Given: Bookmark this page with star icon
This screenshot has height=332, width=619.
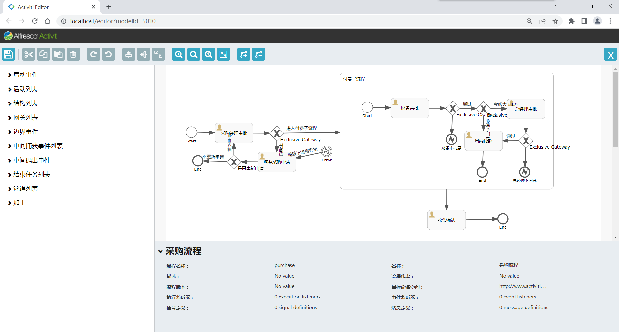Looking at the screenshot, I should [555, 21].
